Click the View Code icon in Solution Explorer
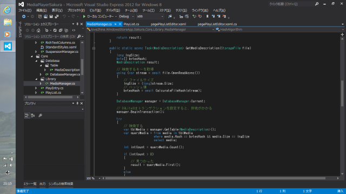The width and height of the screenshot is (346, 194). pyautogui.click(x=74, y=30)
